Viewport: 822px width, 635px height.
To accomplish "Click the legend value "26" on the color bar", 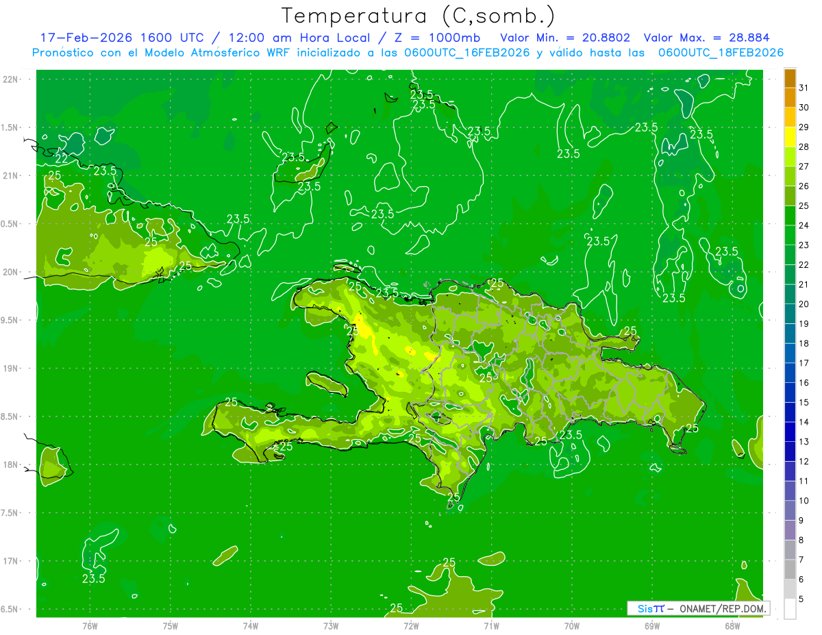I will pos(804,186).
